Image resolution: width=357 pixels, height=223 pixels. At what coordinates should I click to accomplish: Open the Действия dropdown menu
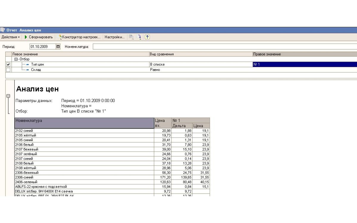tap(10, 37)
